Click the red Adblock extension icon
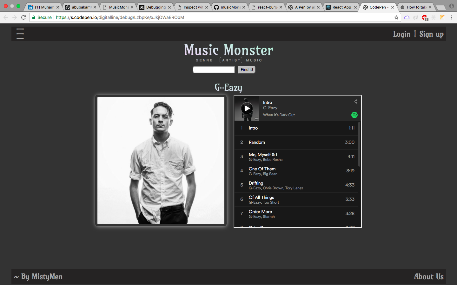 [425, 18]
